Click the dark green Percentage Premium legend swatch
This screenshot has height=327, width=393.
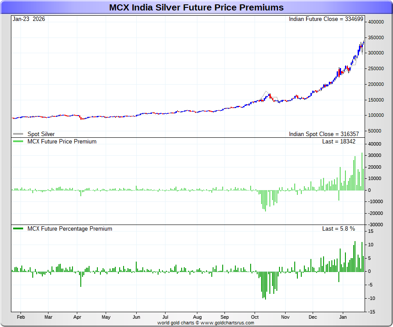(x=19, y=229)
